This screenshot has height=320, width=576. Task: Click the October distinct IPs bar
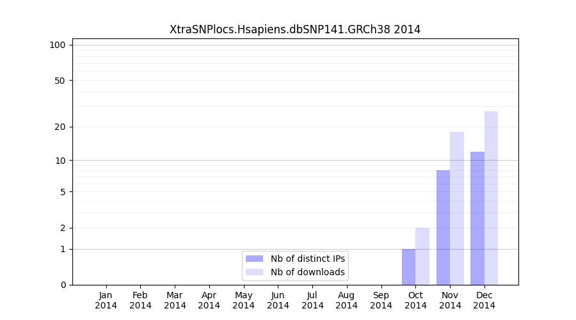point(408,267)
